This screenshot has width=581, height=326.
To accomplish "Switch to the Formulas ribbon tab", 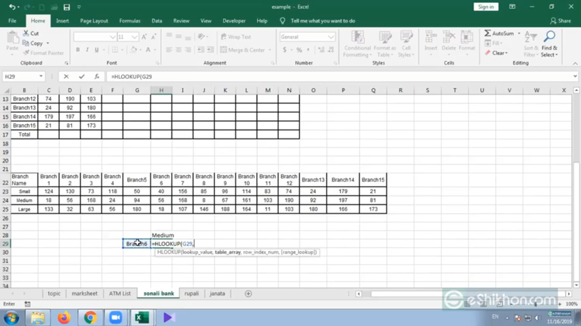I will (130, 21).
